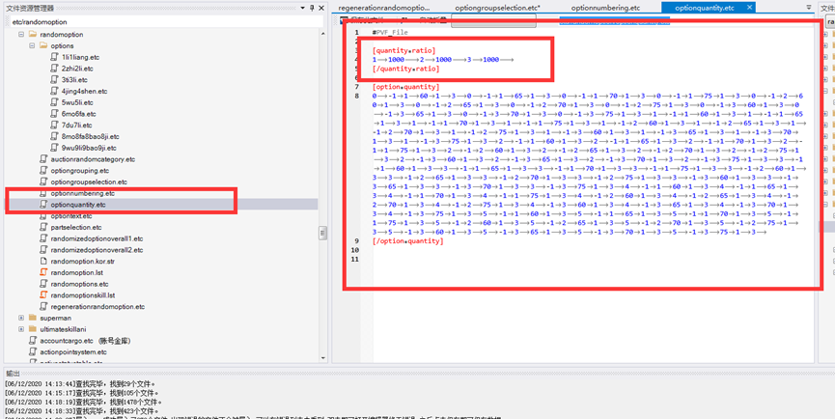Collapse the randomoption folder

[x=21, y=35]
